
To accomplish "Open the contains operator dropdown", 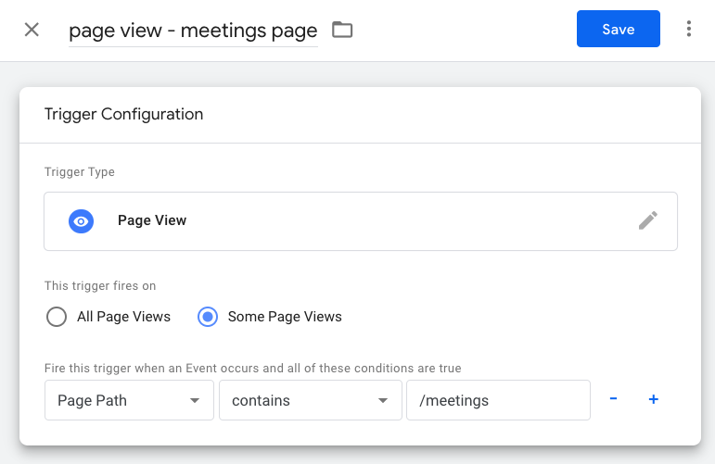I will click(311, 400).
